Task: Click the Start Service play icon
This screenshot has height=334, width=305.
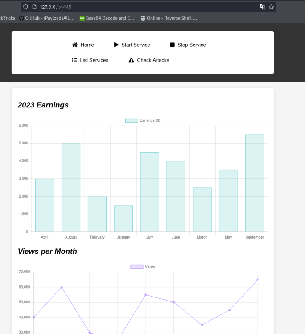Action: [x=116, y=45]
